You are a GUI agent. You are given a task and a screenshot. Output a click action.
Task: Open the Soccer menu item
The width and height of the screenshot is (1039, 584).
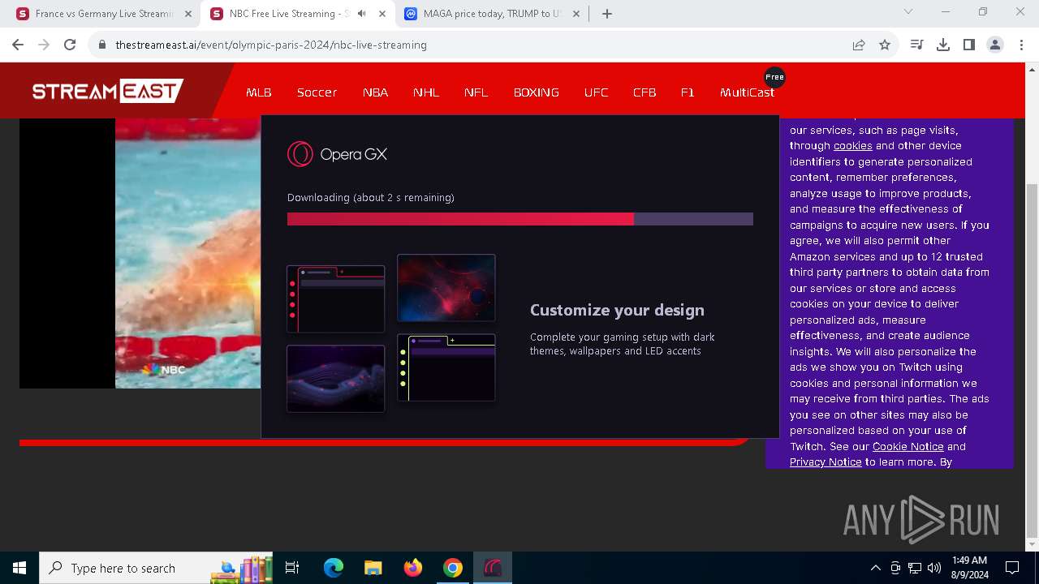[x=317, y=92]
